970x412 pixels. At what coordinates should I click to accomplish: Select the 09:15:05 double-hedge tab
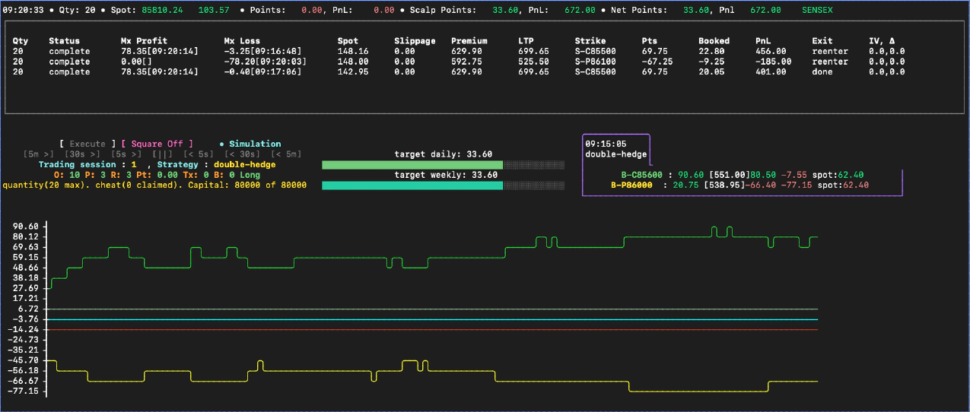coord(615,149)
